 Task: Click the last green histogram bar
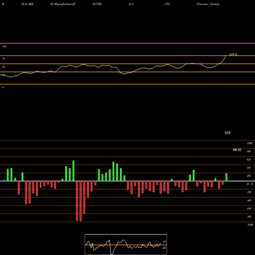(226, 177)
